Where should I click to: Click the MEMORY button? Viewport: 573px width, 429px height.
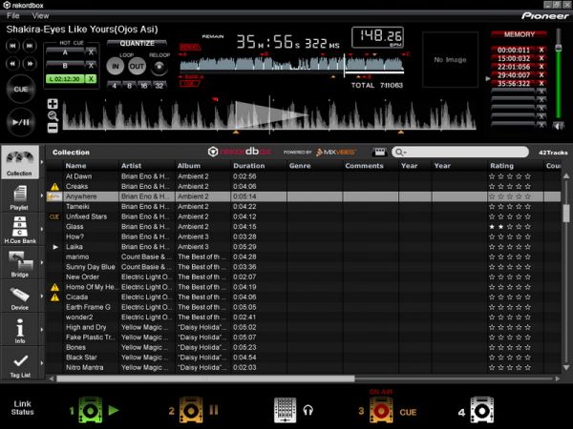click(519, 34)
